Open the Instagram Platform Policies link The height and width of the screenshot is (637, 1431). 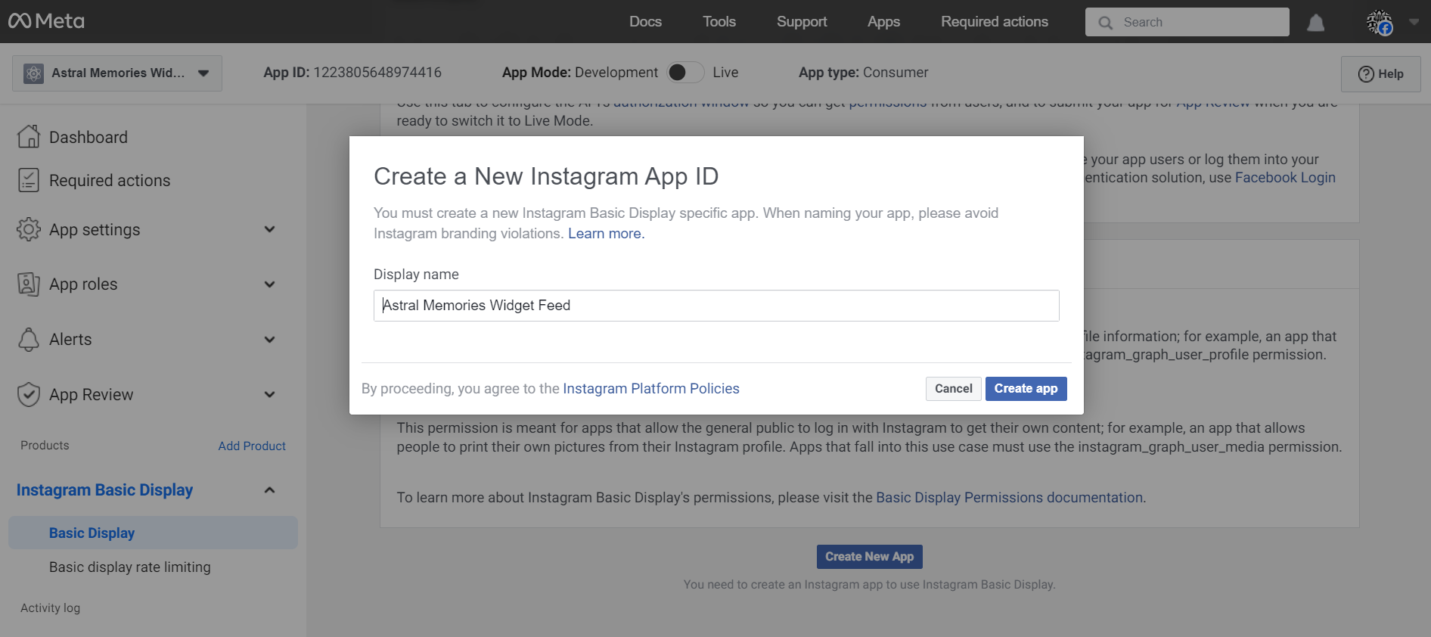coord(650,389)
